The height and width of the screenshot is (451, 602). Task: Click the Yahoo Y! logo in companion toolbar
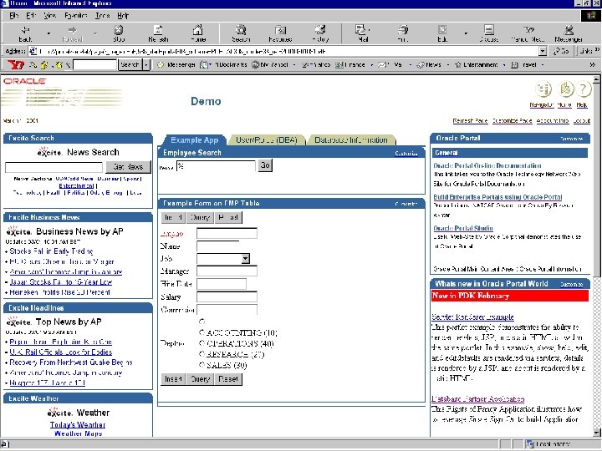point(15,64)
